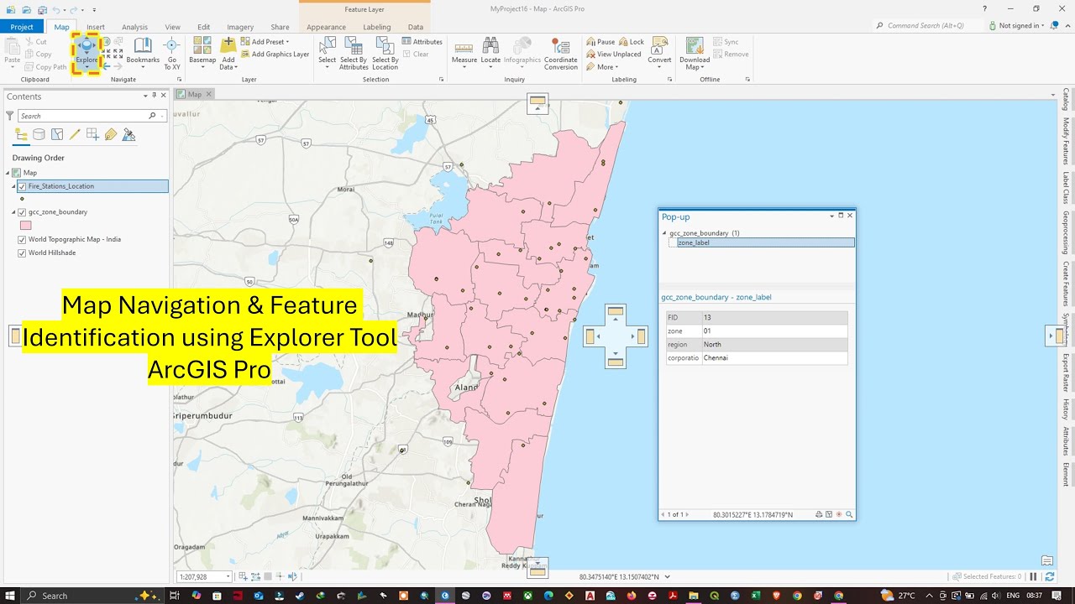Open the Basemap gallery
The height and width of the screenshot is (604, 1075).
point(202,52)
